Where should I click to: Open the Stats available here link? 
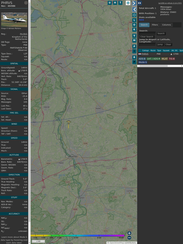click(x=141, y=20)
